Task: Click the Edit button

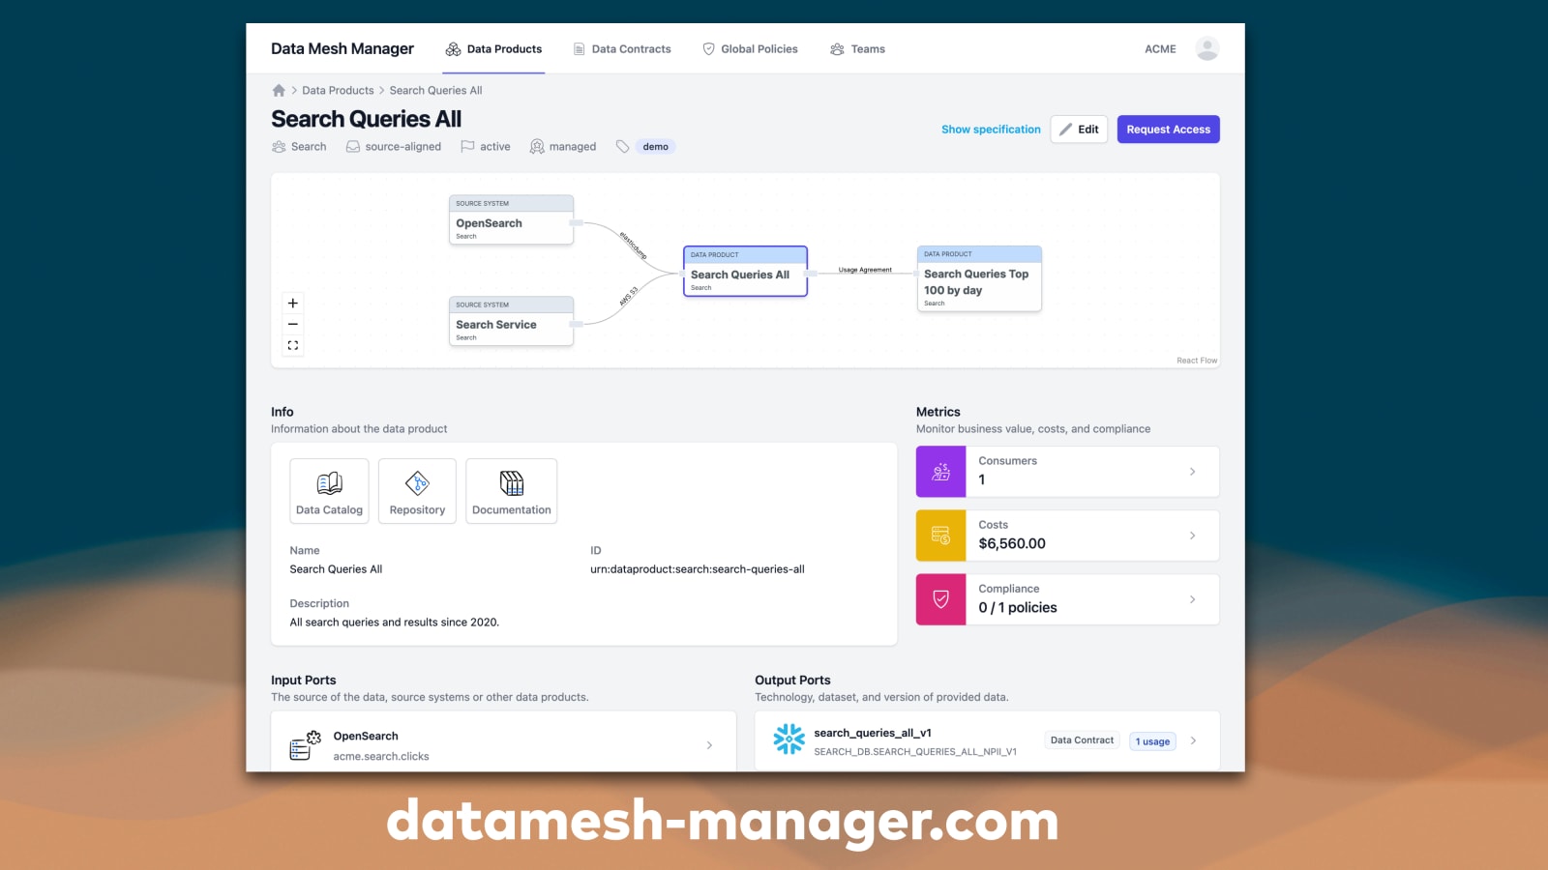Action: (1079, 130)
